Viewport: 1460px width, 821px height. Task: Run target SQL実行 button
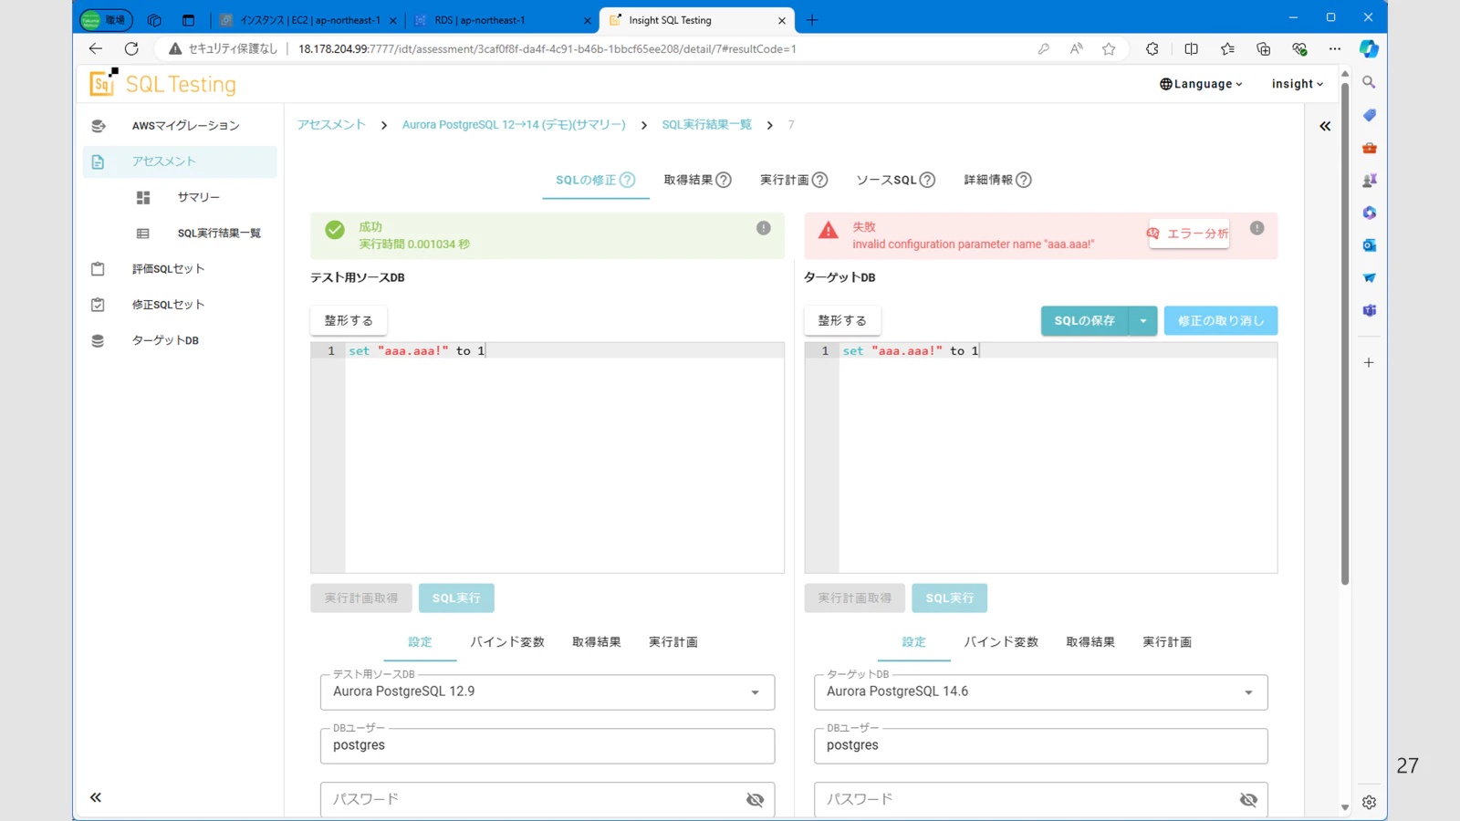[x=950, y=598]
